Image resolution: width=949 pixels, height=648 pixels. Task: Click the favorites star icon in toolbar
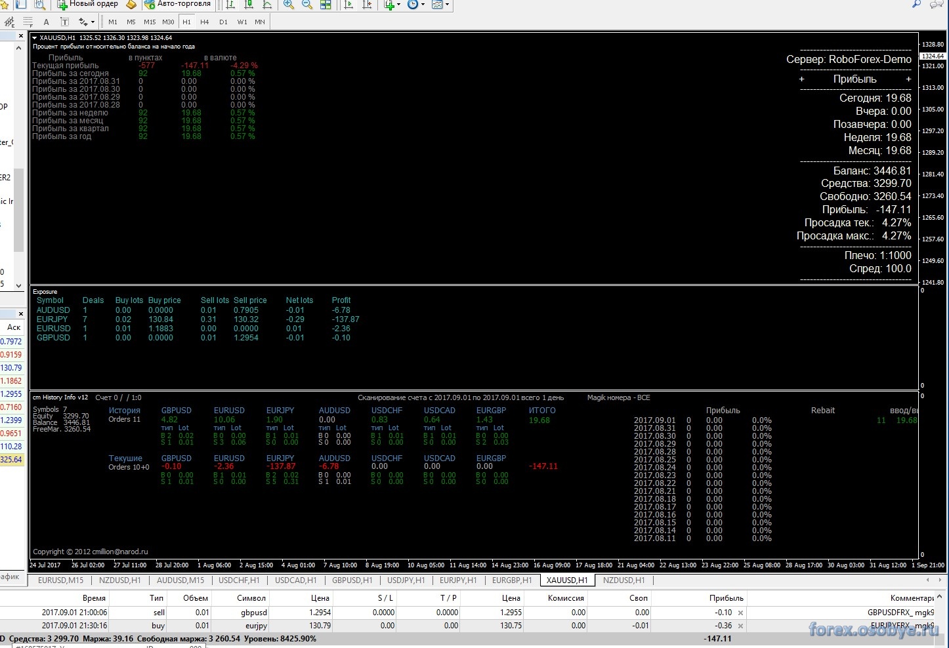coord(5,5)
